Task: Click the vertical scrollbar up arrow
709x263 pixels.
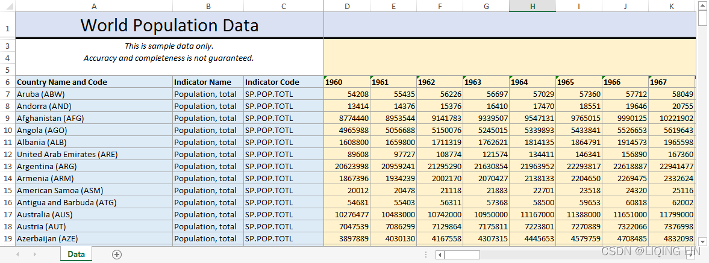Action: (x=702, y=5)
